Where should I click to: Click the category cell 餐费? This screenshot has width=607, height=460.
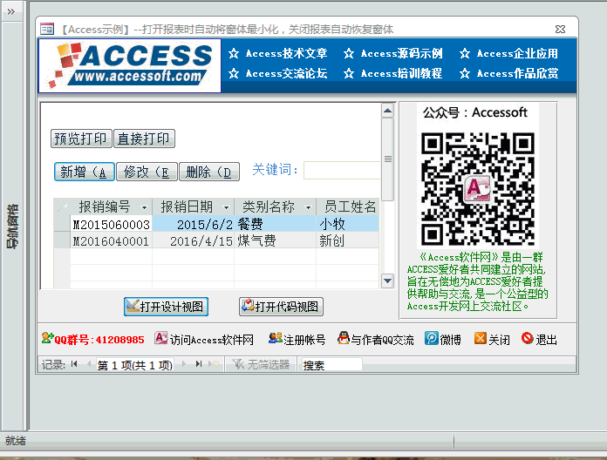point(276,224)
